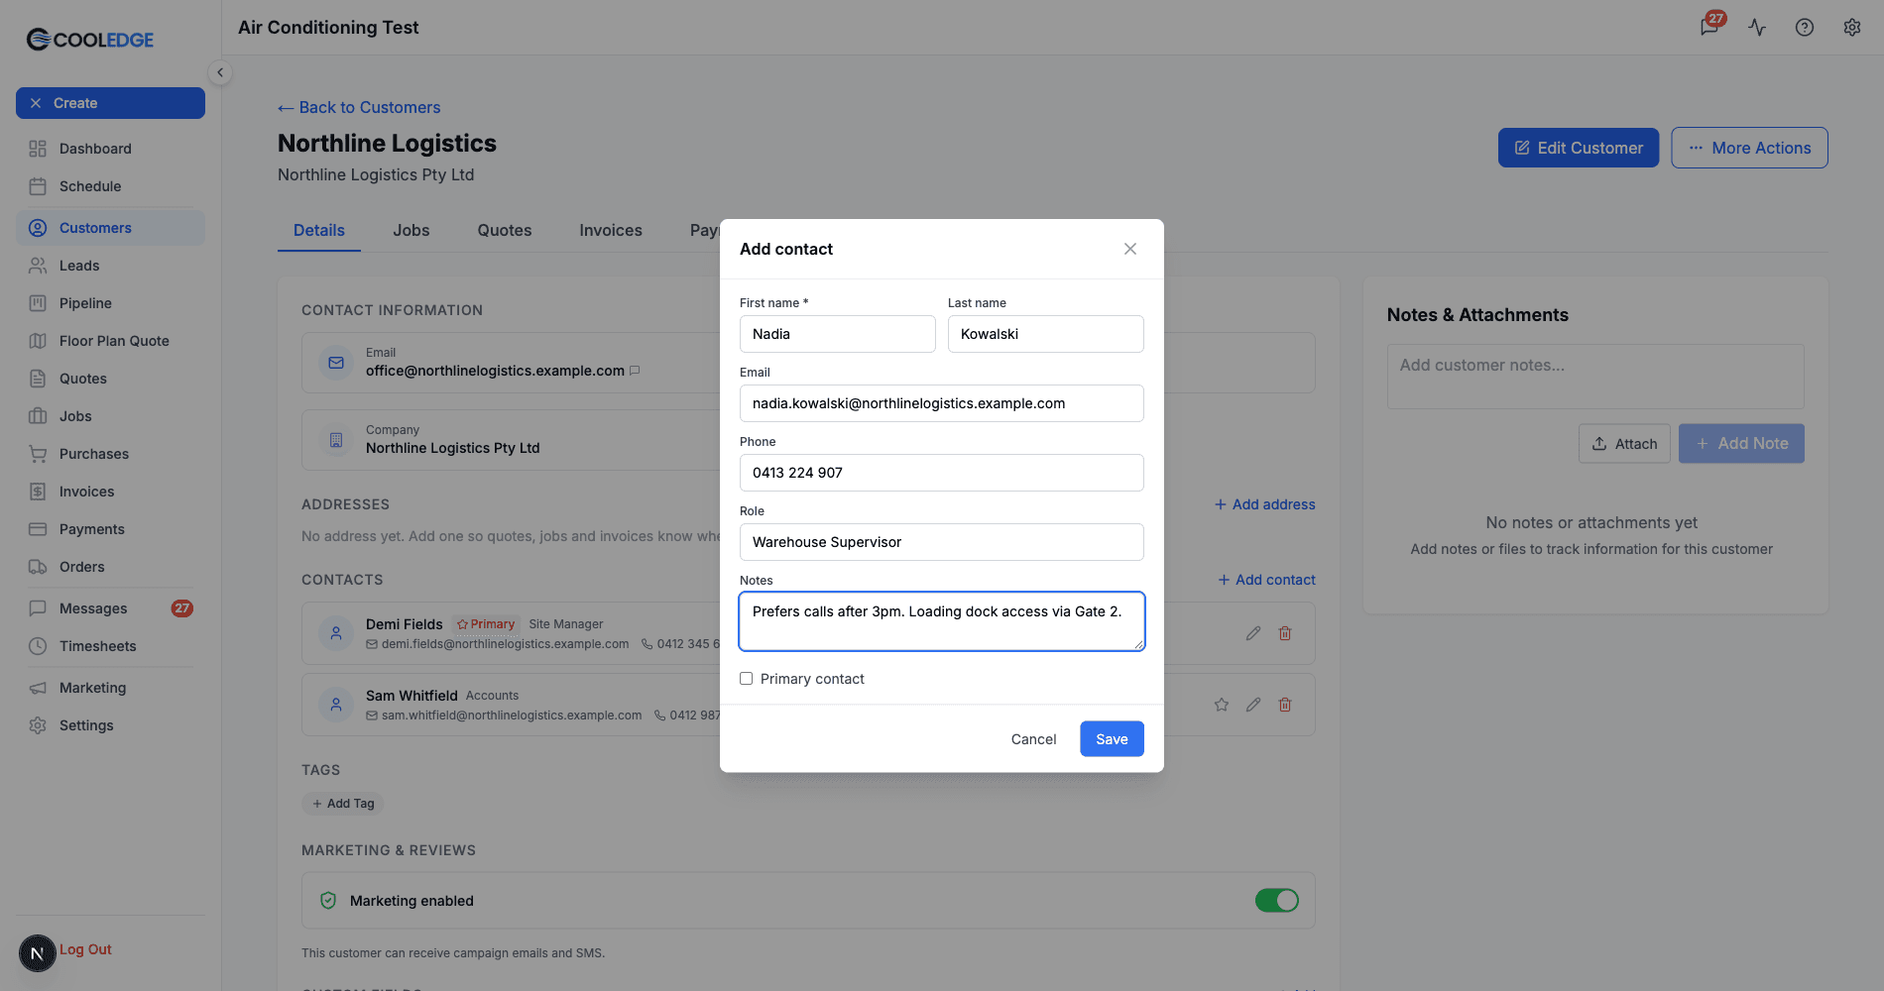
Task: Save the new contact
Action: [1112, 739]
